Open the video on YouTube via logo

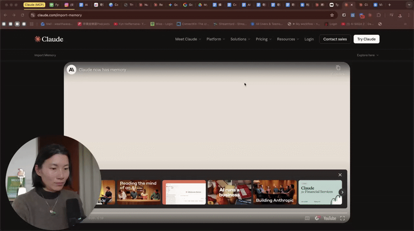(x=330, y=218)
